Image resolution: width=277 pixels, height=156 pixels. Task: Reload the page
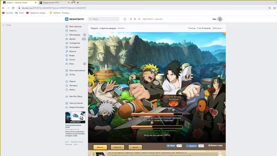point(13,8)
